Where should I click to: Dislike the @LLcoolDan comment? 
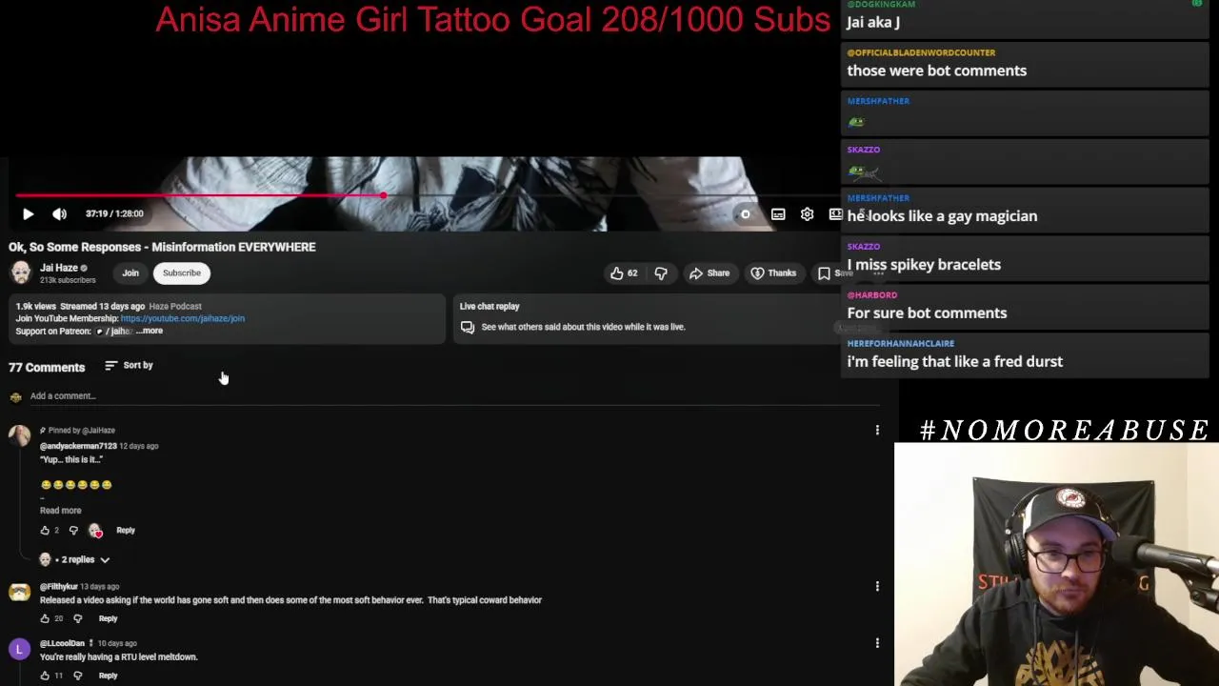click(78, 676)
